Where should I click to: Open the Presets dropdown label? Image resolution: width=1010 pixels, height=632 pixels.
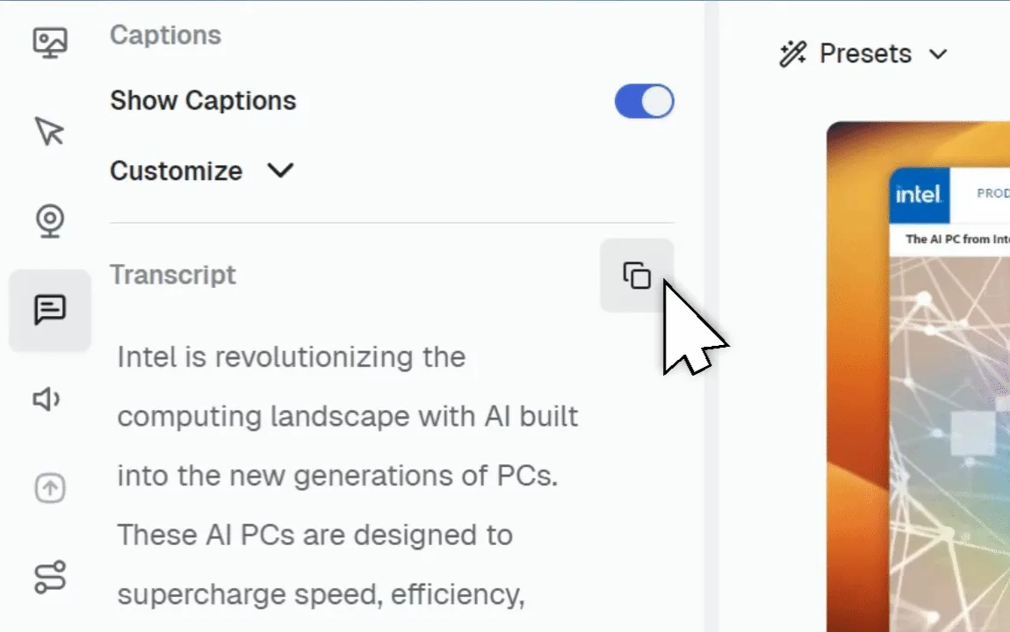pyautogui.click(x=865, y=54)
